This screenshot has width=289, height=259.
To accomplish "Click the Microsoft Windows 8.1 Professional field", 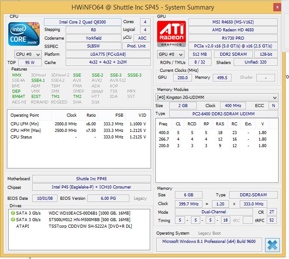I will click(209, 245).
